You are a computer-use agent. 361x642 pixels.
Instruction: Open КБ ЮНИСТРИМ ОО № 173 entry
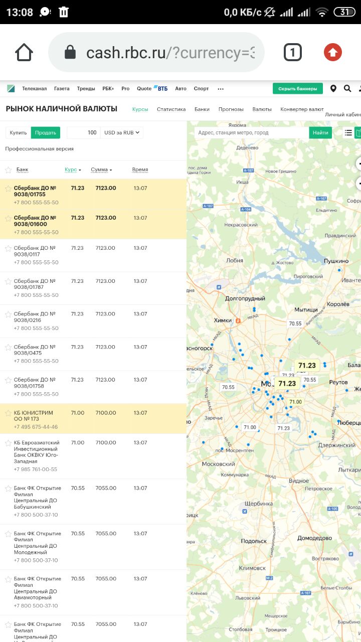(x=33, y=416)
